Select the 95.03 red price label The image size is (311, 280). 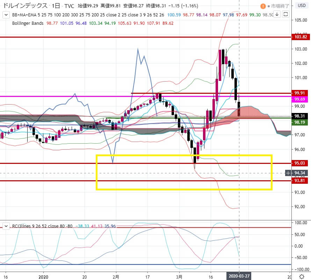pos(299,163)
